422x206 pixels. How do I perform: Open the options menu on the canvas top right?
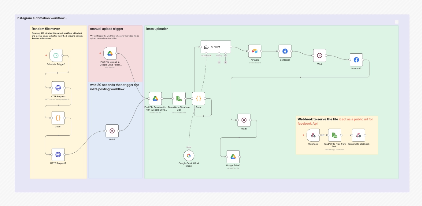click(397, 21)
